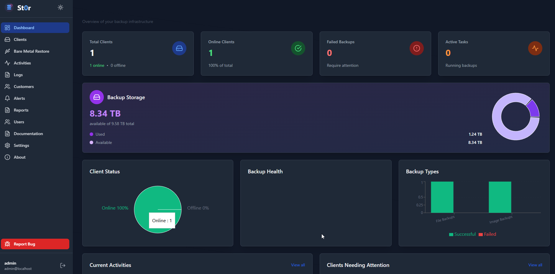Image resolution: width=555 pixels, height=274 pixels.
Task: Click View all for Current Activities
Action: [298, 265]
